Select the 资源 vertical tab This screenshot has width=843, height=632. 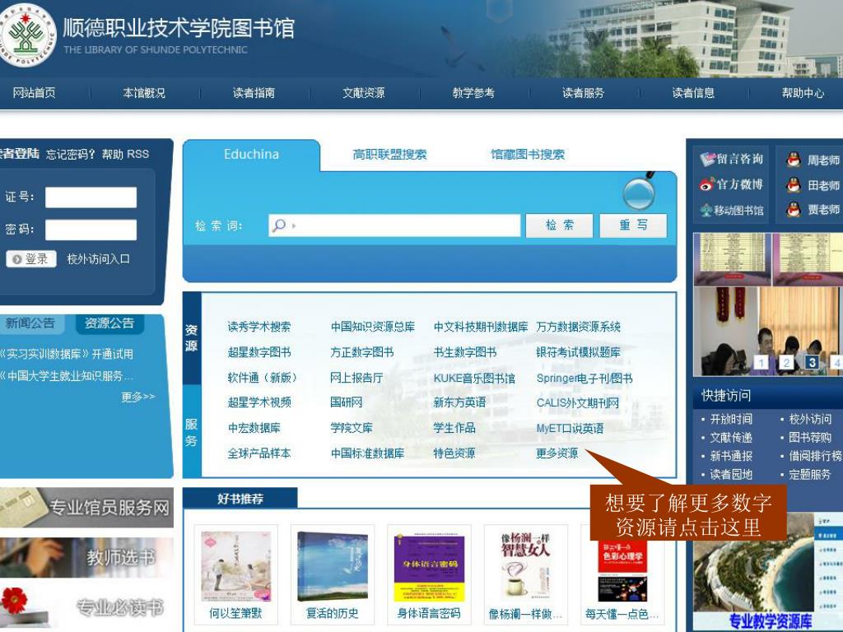click(x=191, y=337)
